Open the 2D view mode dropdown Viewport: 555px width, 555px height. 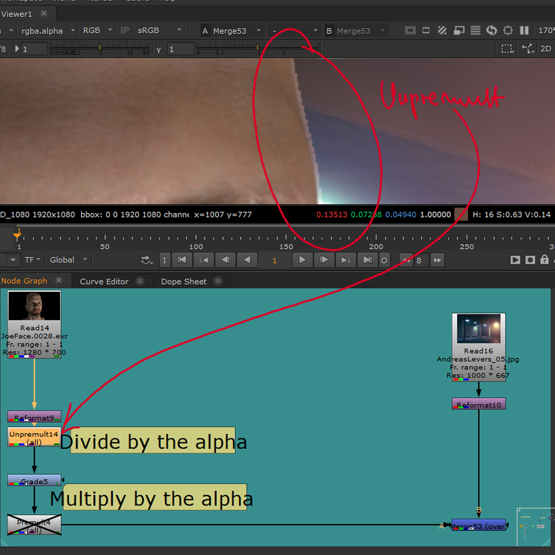pos(546,48)
